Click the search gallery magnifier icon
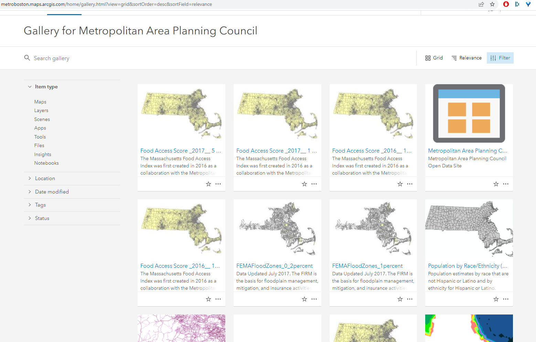The image size is (536, 342). point(27,58)
